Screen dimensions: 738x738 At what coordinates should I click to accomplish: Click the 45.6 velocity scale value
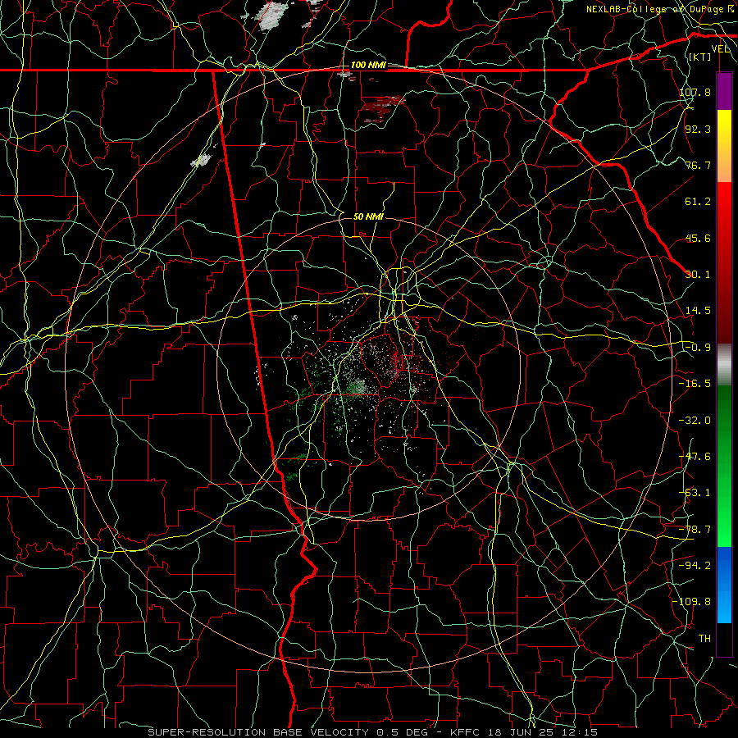coord(698,238)
